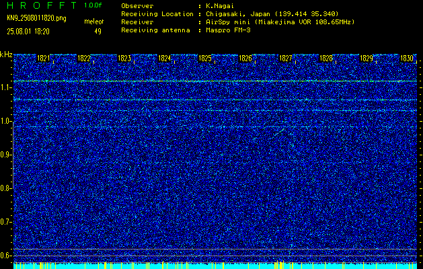Screen dimensions: 423x269
Task: Click the Receiving antenna field label
Action: coord(155,30)
